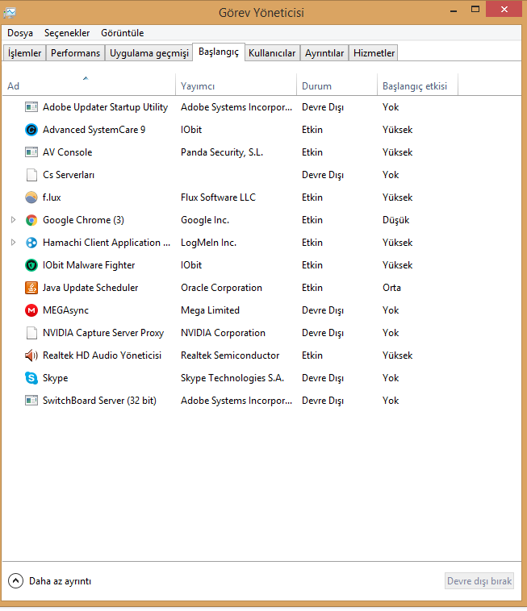
Task: Switch to the Performans tab
Action: tap(75, 53)
